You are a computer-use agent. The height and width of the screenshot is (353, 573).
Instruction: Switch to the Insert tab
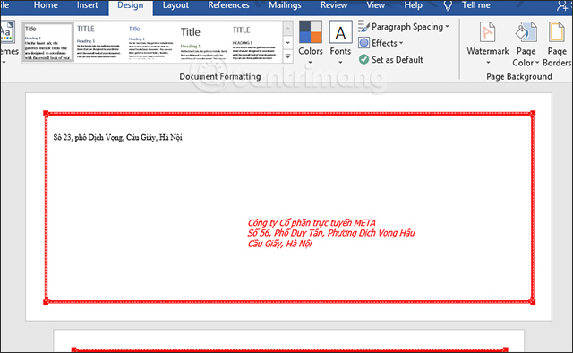tap(88, 5)
